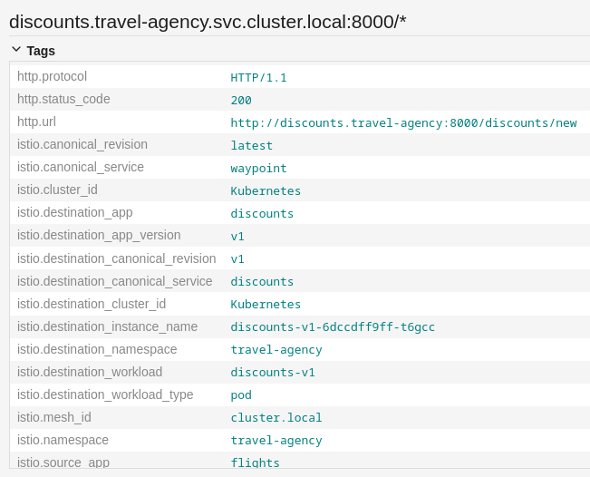
Task: Select the flights value
Action: pos(255,462)
